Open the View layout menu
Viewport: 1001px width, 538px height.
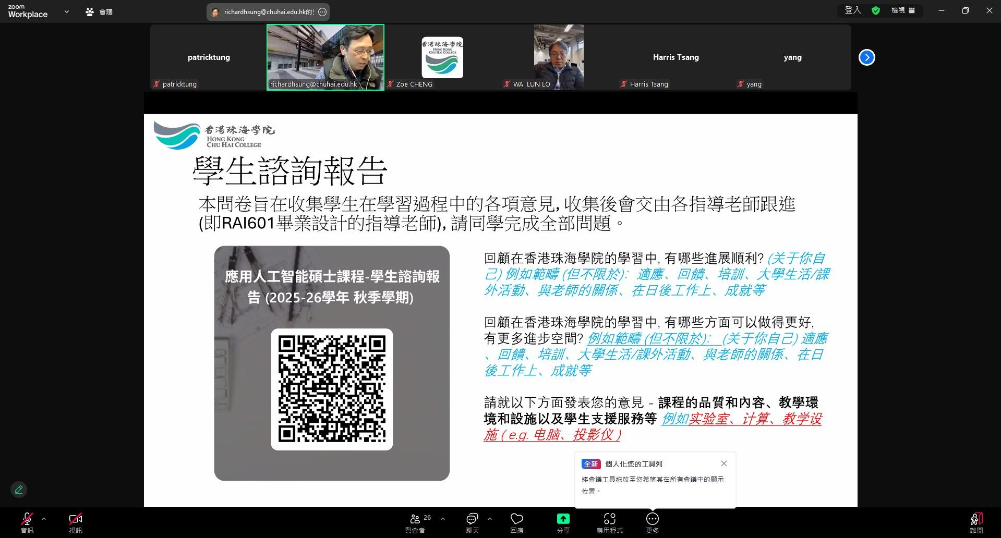tap(903, 10)
